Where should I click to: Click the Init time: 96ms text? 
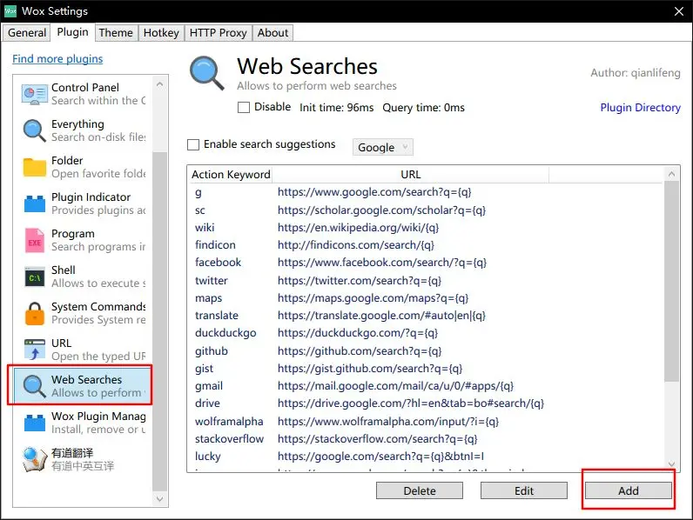tap(336, 108)
